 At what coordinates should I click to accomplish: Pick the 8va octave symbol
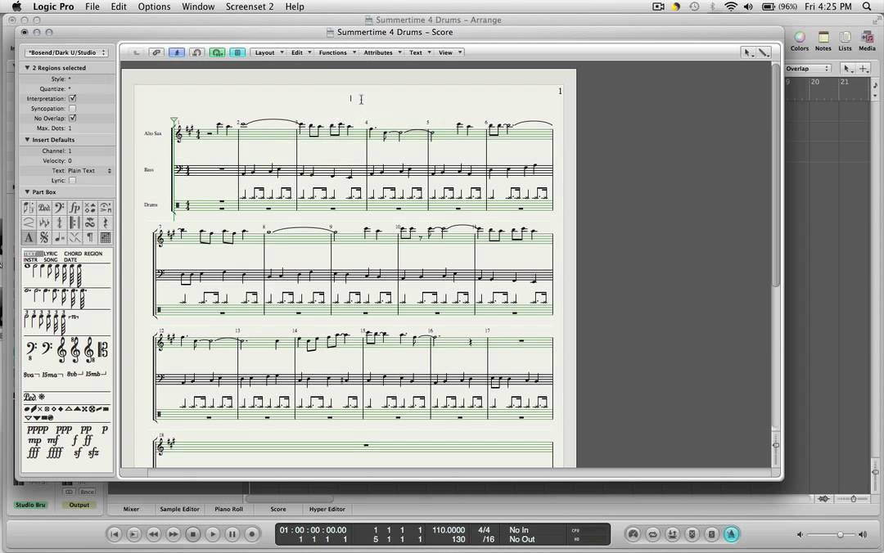tap(31, 375)
